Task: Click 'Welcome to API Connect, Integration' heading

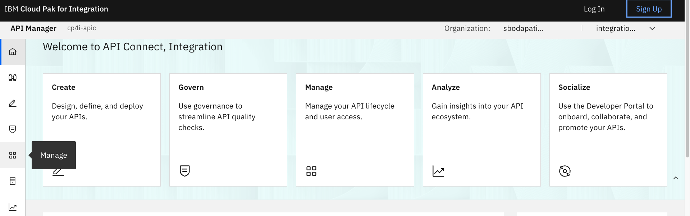Action: [x=133, y=47]
